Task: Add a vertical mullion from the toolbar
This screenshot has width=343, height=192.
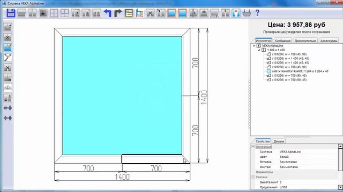Action: point(32,13)
